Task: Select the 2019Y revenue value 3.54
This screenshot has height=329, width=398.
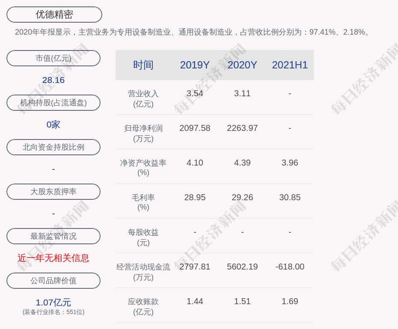Action: click(x=195, y=93)
